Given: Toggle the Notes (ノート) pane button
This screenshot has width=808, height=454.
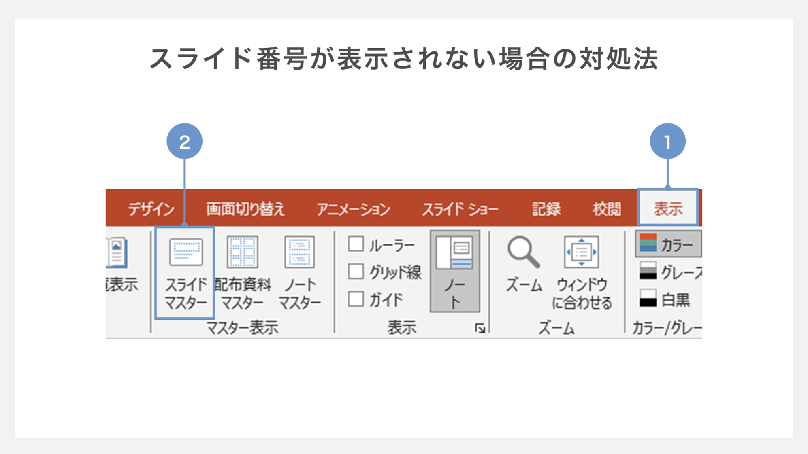Looking at the screenshot, I should 455,272.
